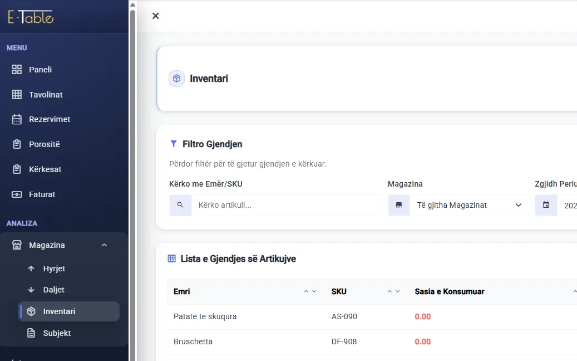Sort ascending by Emri column
The height and width of the screenshot is (361, 577).
pos(306,291)
